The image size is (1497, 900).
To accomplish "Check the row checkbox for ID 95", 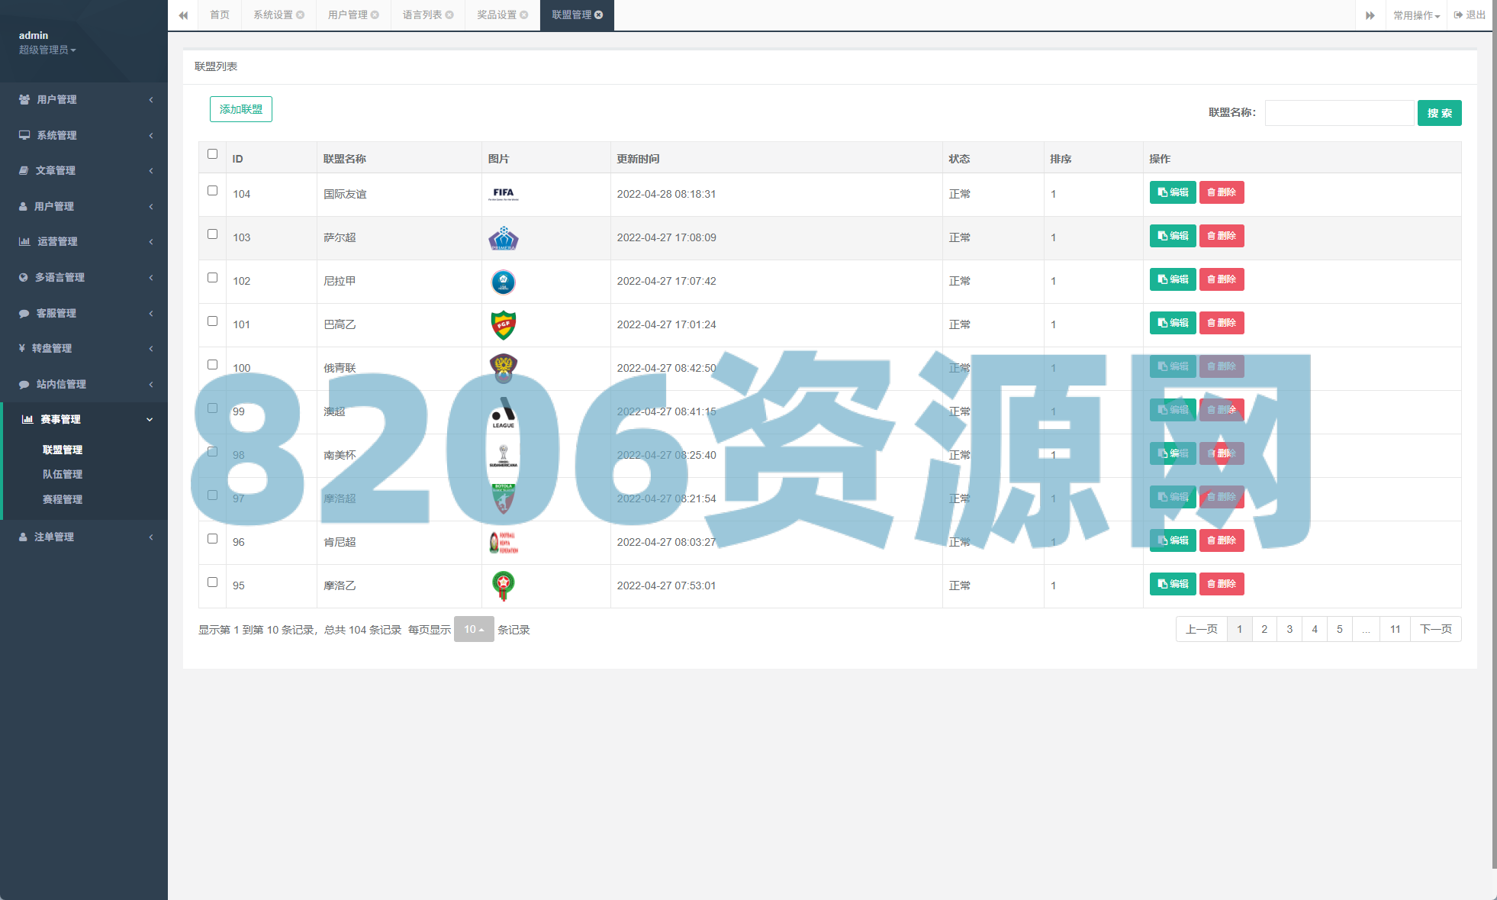I will (213, 582).
